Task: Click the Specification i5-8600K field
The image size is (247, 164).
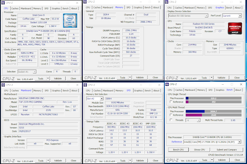Action: (48, 31)
